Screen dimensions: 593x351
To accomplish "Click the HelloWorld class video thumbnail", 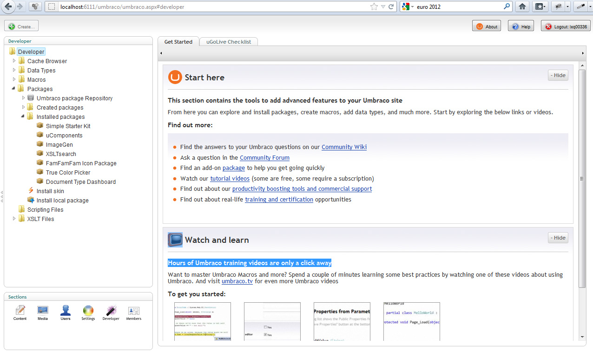I will pyautogui.click(x=411, y=321).
